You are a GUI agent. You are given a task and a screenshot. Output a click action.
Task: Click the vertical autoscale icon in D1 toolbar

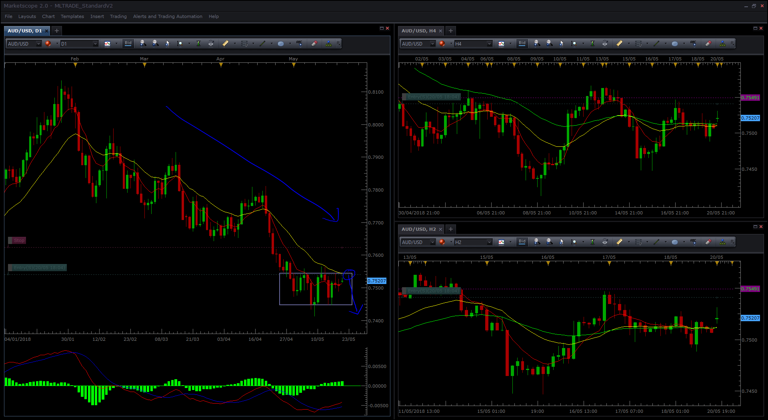point(198,44)
